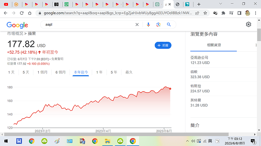Viewport: 261px width, 146px height.
Task: Open the 免責聲明 disclaimer link
Action: click(57, 59)
